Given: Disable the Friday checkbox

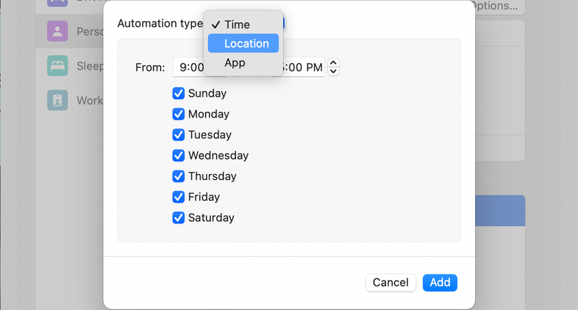Looking at the screenshot, I should [179, 197].
